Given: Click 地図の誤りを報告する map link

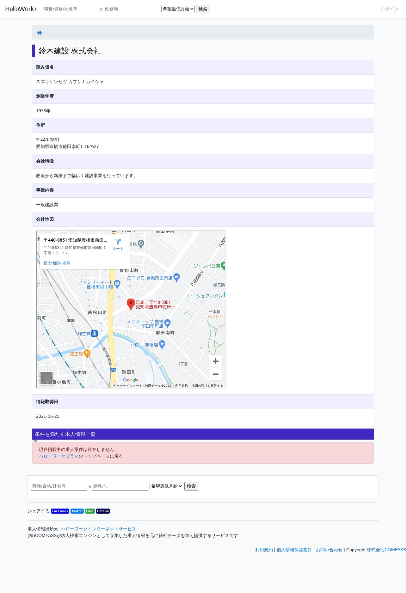Looking at the screenshot, I should coord(207,386).
